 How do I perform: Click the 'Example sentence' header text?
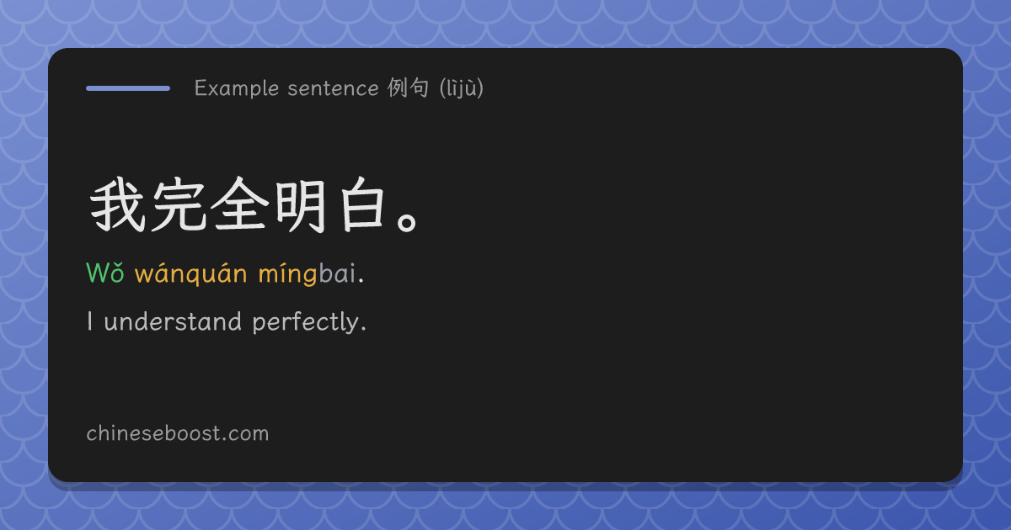(286, 88)
